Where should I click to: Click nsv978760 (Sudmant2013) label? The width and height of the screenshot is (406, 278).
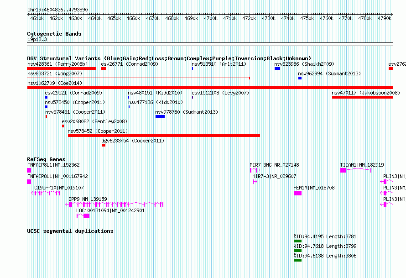point(187,112)
